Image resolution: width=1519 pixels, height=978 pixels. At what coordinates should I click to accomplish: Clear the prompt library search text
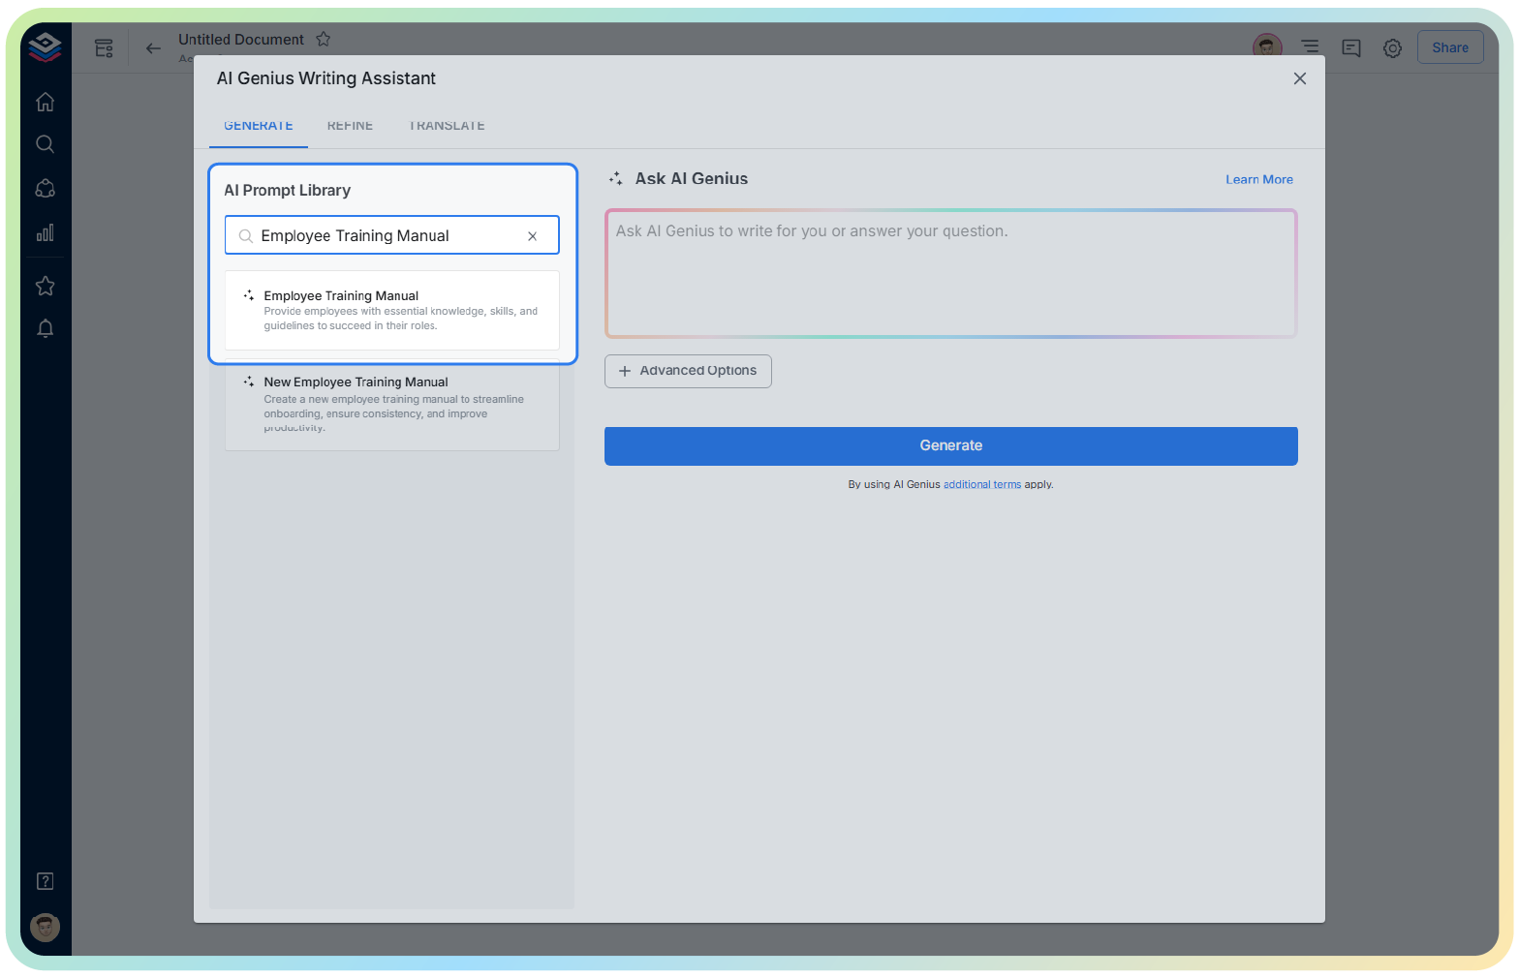pyautogui.click(x=532, y=236)
